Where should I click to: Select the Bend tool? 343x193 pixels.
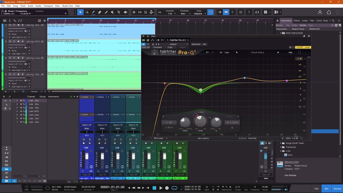(119, 12)
